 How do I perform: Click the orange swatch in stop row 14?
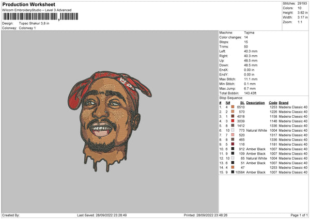coord(233,167)
